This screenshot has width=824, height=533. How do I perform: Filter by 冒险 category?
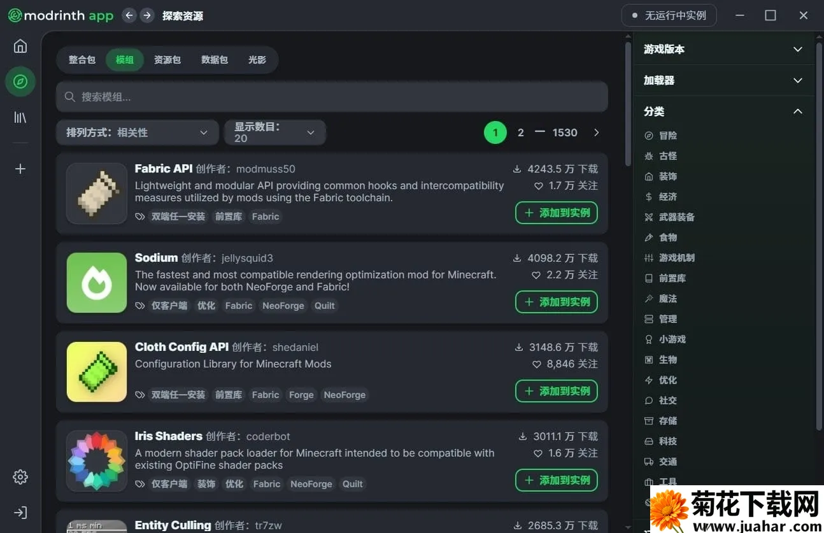tap(660, 136)
